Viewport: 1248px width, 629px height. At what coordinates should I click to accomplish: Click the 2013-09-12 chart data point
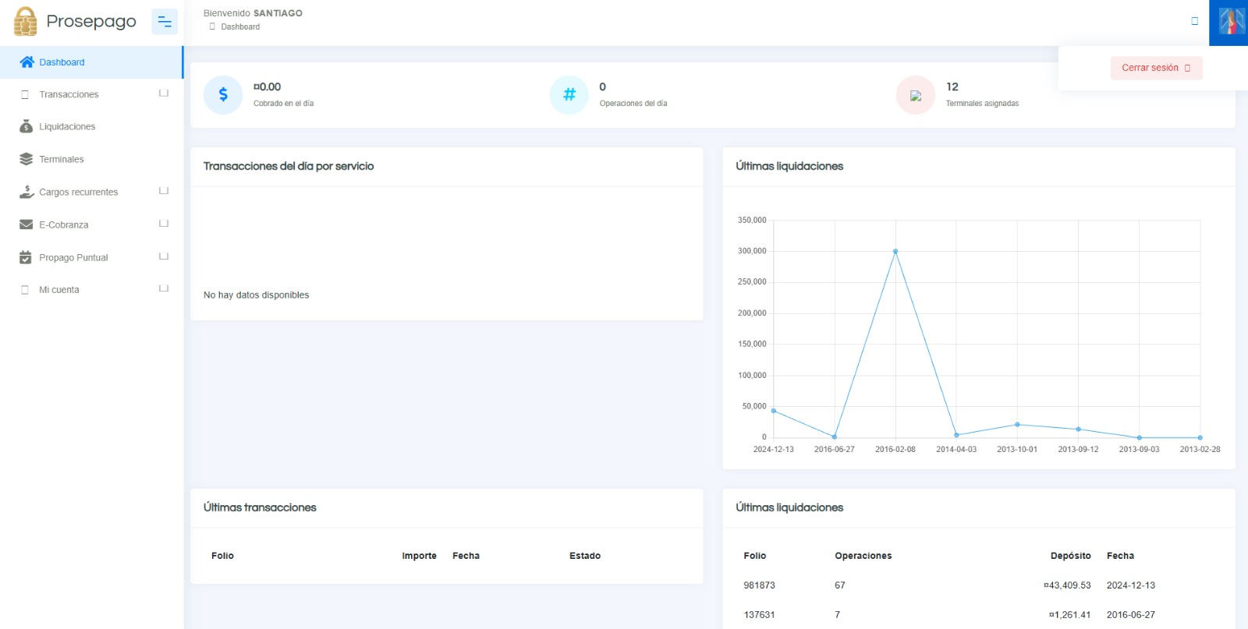click(x=1078, y=429)
